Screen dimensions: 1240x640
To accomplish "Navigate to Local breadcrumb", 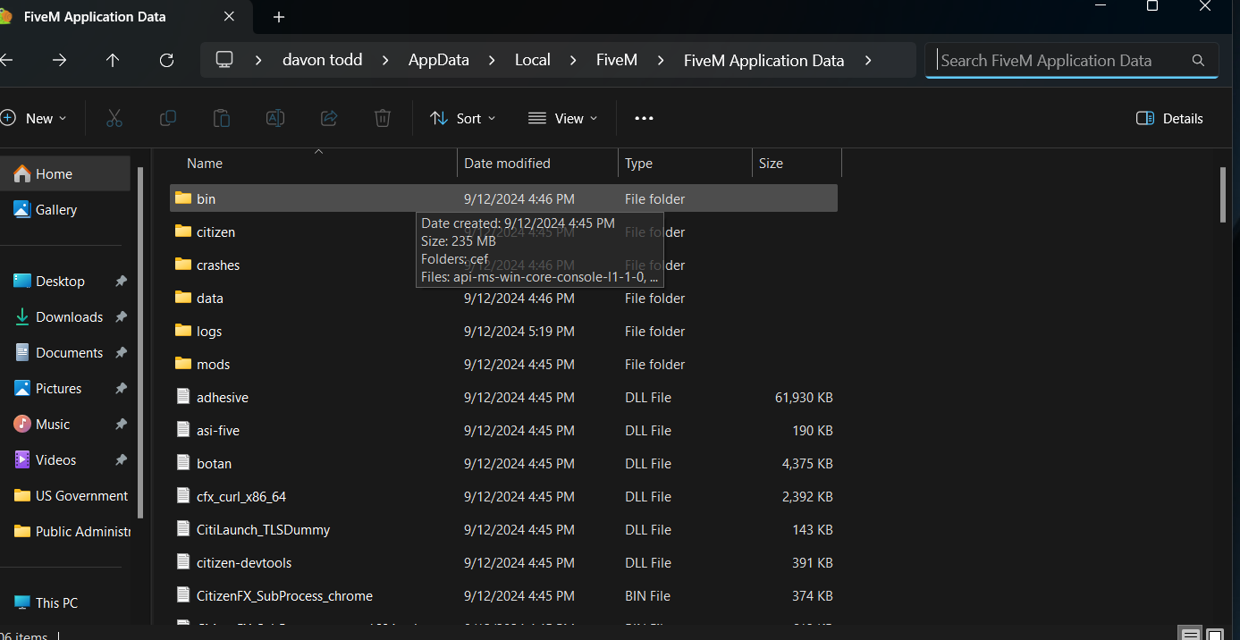I will click(x=532, y=60).
